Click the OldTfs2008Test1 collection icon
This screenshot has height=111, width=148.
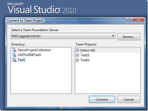(x=14, y=55)
